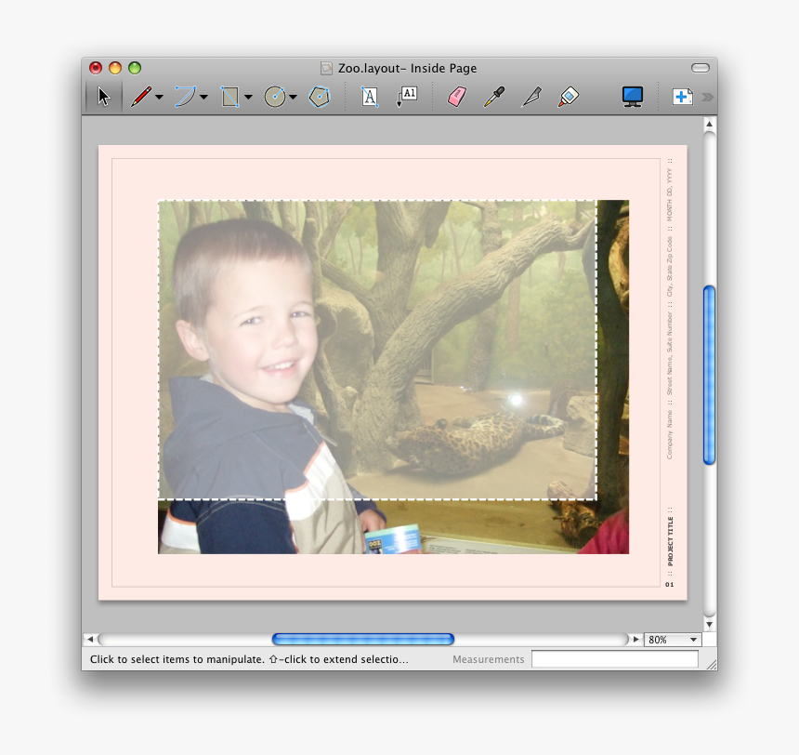Toggle the toolbar with the title-bar pill button

coord(701,68)
